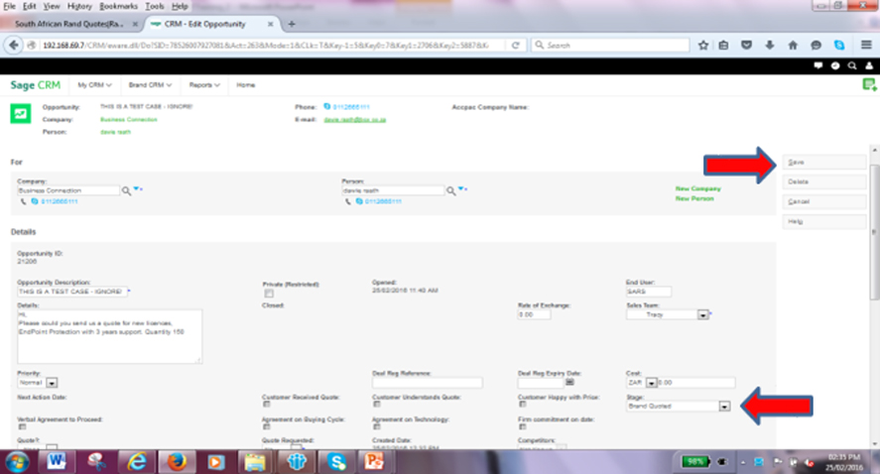Search people with Person field magnifier

(x=450, y=191)
